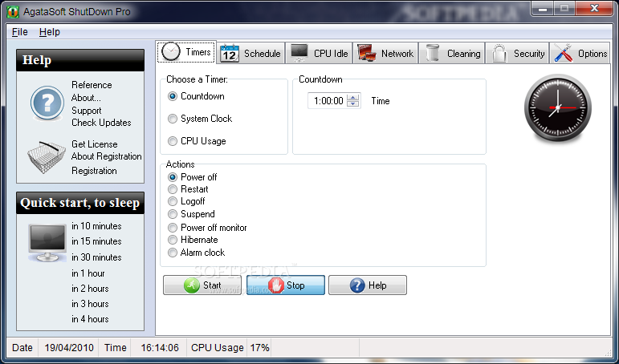Open the Security tab padlock icon
The image size is (619, 364).
[517, 53]
